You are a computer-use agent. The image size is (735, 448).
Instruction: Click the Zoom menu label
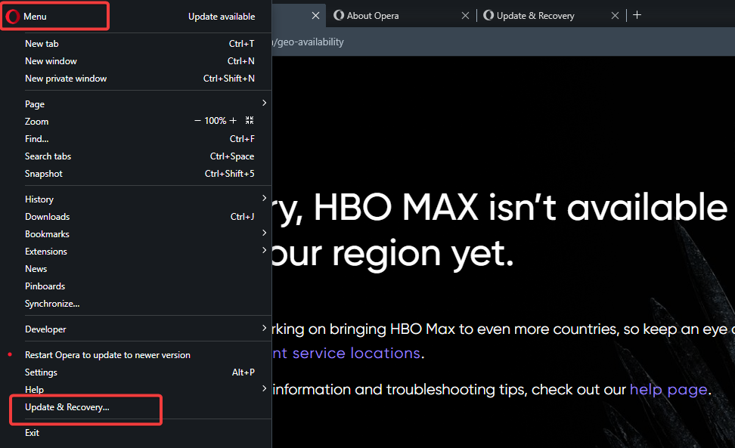pyautogui.click(x=36, y=121)
